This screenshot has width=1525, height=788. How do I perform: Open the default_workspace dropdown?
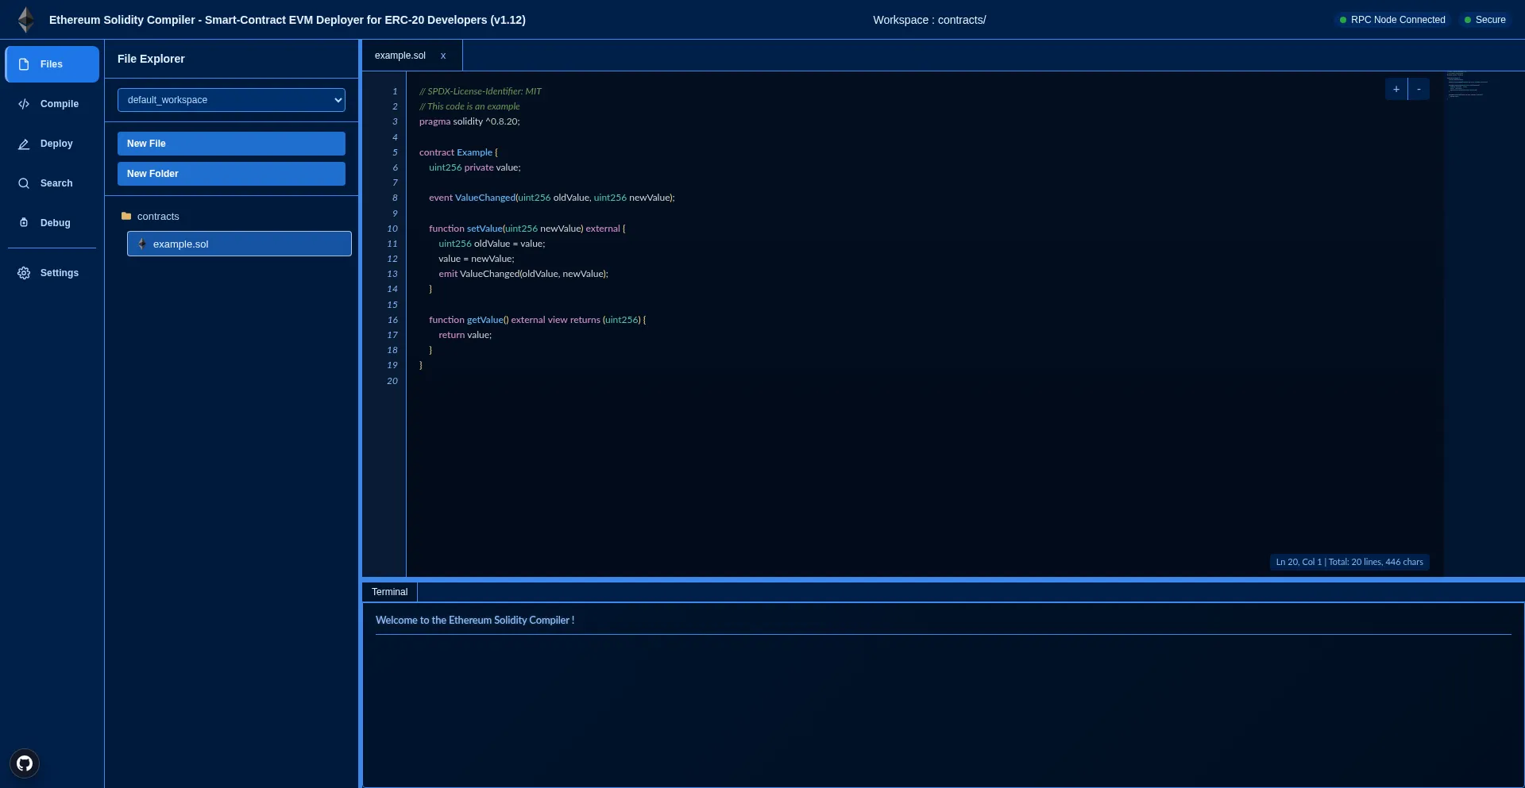click(x=231, y=100)
